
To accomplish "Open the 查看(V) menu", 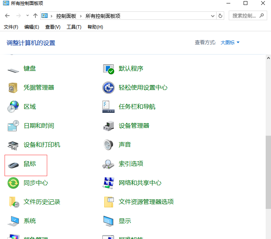I will 53,27.
